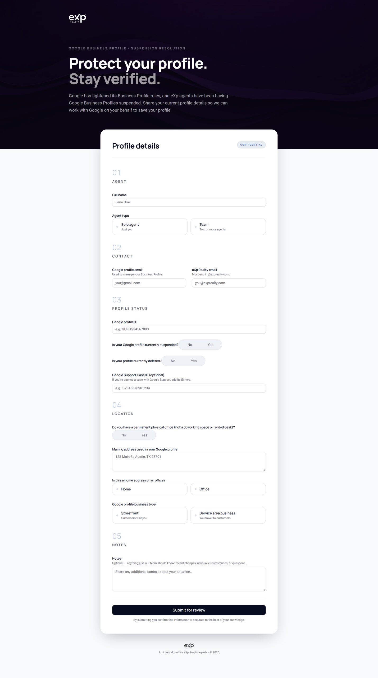Click the Google Support Case ID field
Viewport: 378px width, 678px height.
coord(189,388)
